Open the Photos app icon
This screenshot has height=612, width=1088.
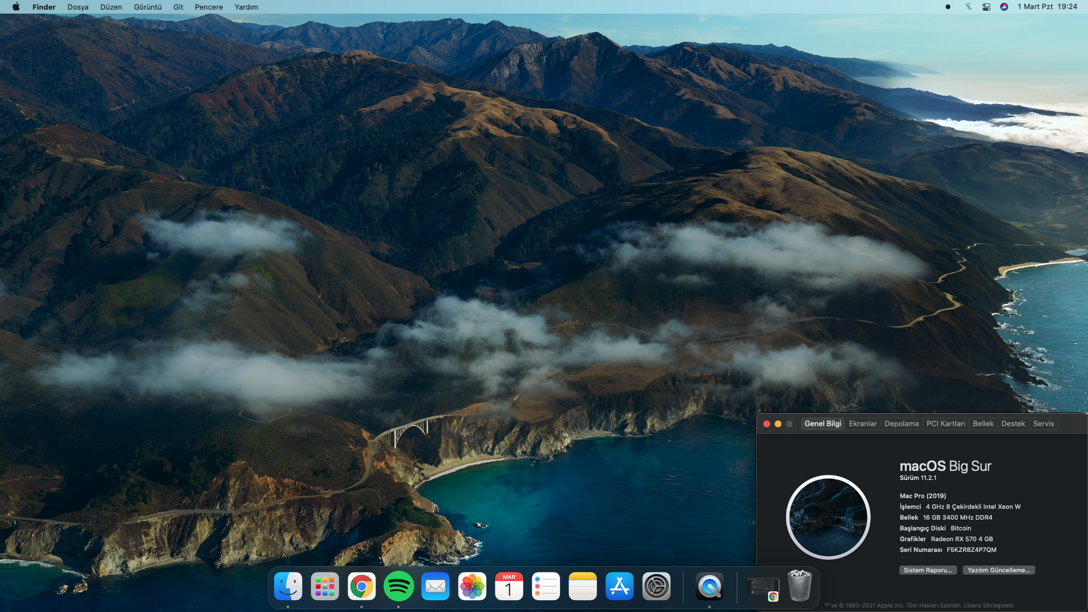click(472, 586)
